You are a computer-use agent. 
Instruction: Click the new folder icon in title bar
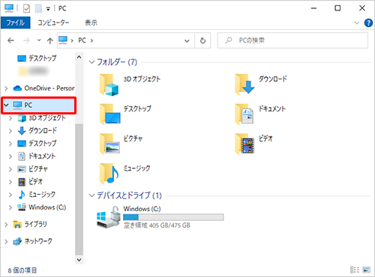tap(38, 8)
